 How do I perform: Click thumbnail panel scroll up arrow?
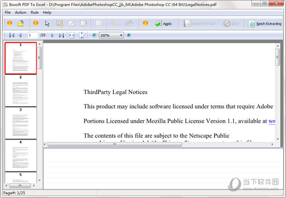[40, 44]
